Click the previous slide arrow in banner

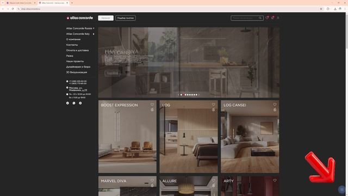(x=179, y=95)
